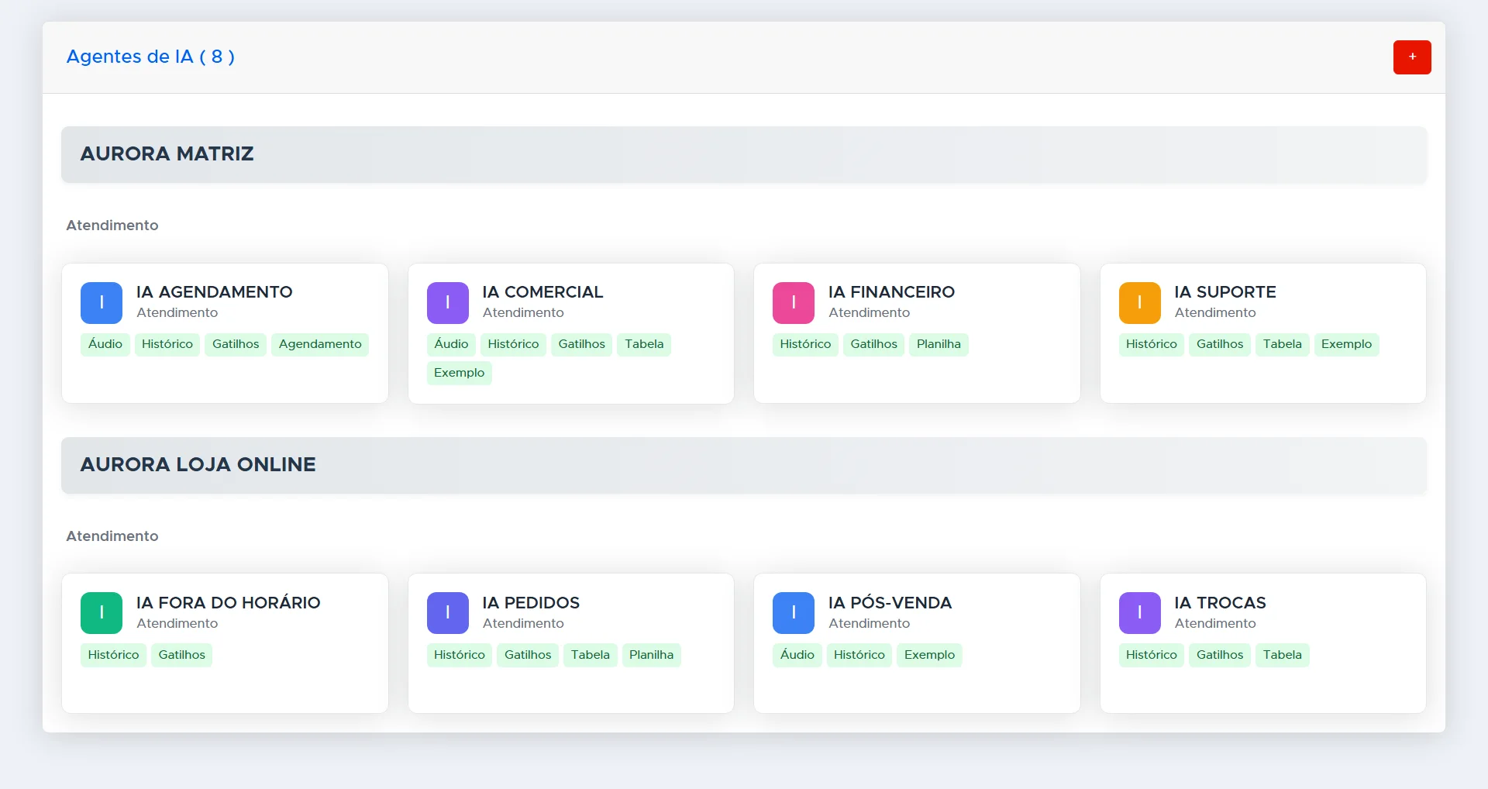Click Gatilhos tag on IA TROCAS card
This screenshot has width=1488, height=789.
point(1220,655)
